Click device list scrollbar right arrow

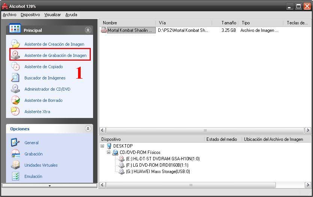pos(308,185)
